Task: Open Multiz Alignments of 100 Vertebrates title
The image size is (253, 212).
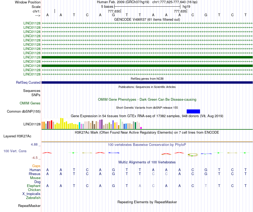Action: point(147,162)
